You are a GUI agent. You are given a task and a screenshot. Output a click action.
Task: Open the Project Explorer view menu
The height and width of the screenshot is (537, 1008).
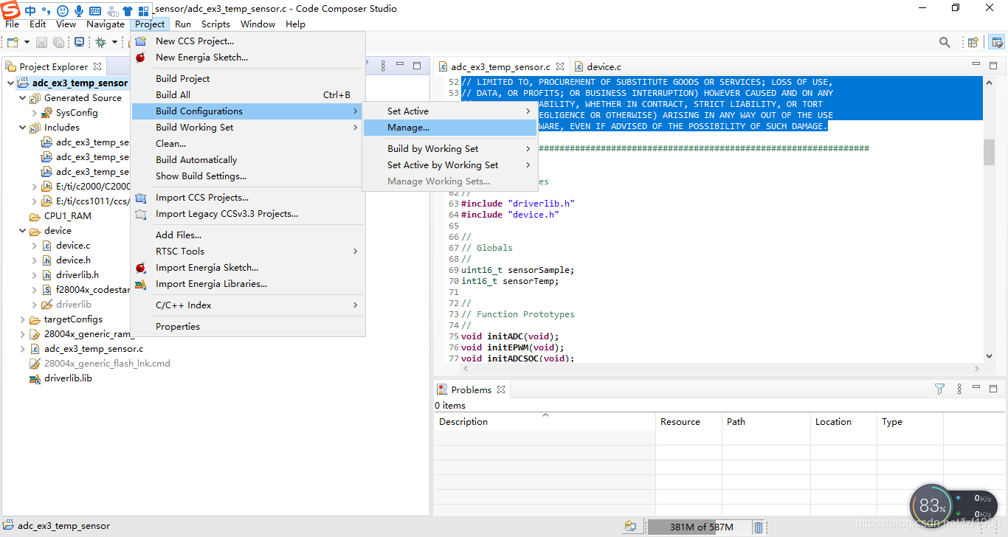pyautogui.click(x=383, y=66)
